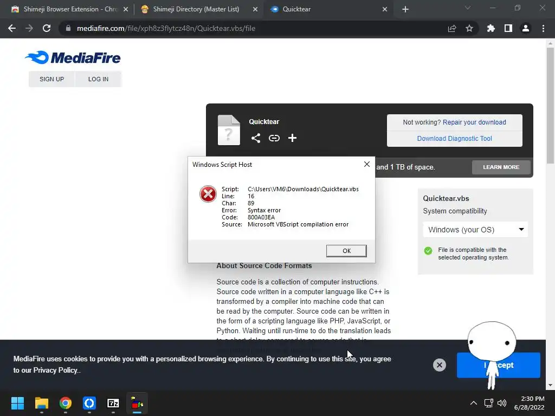555x416 pixels.
Task: Click the Chrome taskbar icon
Action: coord(66,403)
